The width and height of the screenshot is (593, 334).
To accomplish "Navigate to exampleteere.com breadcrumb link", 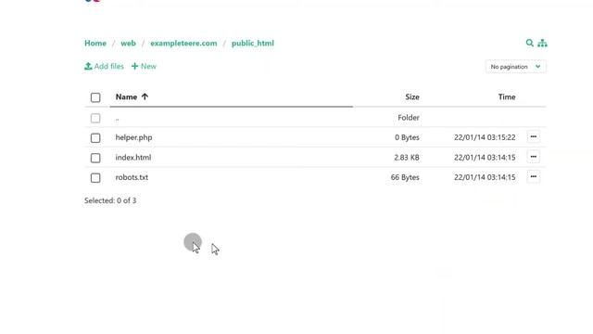I will (183, 44).
